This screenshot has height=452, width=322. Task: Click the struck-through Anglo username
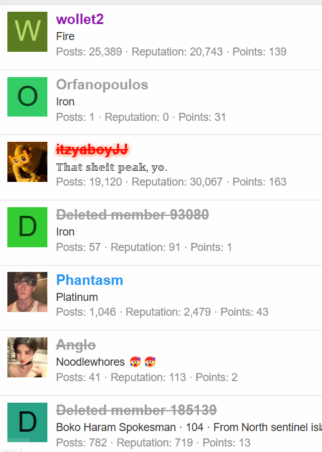76,345
